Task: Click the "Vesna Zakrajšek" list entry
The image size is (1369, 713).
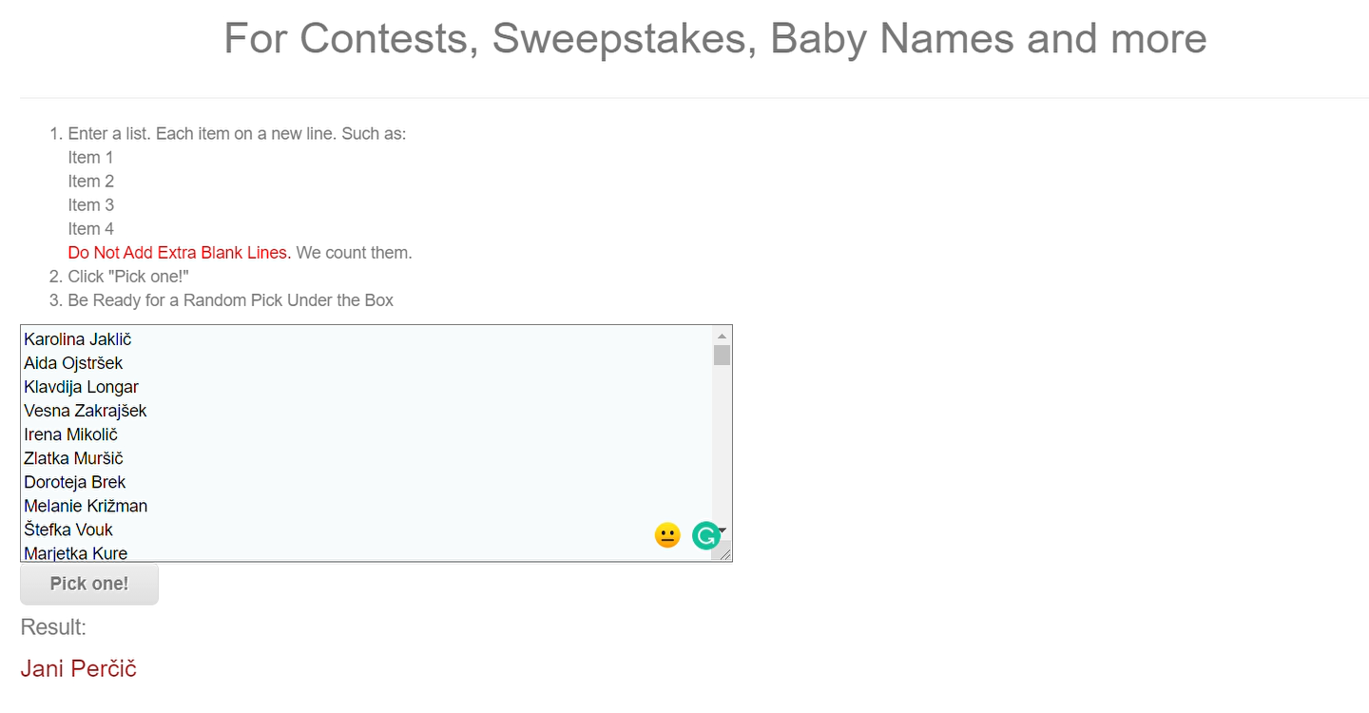Action: 86,411
